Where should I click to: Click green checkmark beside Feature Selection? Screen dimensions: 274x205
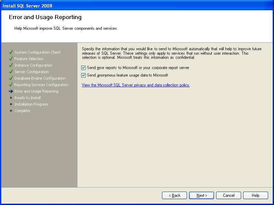[11, 58]
